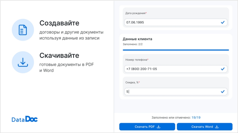Image resolution: width=238 pixels, height=133 pixels.
Task: Click the checkmark in the phone number field
Action: click(x=222, y=69)
